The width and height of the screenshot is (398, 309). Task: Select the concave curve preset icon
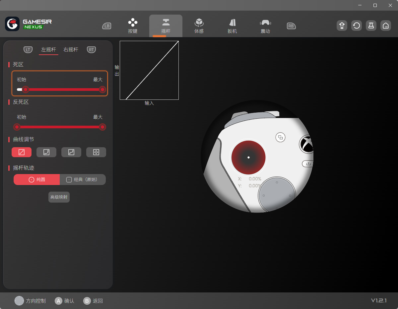[46, 152]
